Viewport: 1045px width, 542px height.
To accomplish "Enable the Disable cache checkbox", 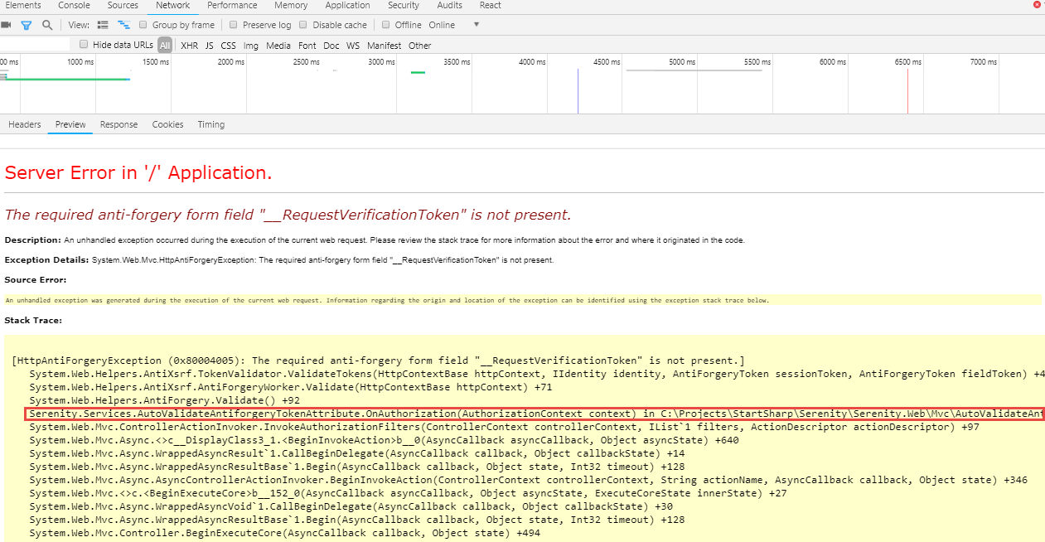I will coord(301,24).
